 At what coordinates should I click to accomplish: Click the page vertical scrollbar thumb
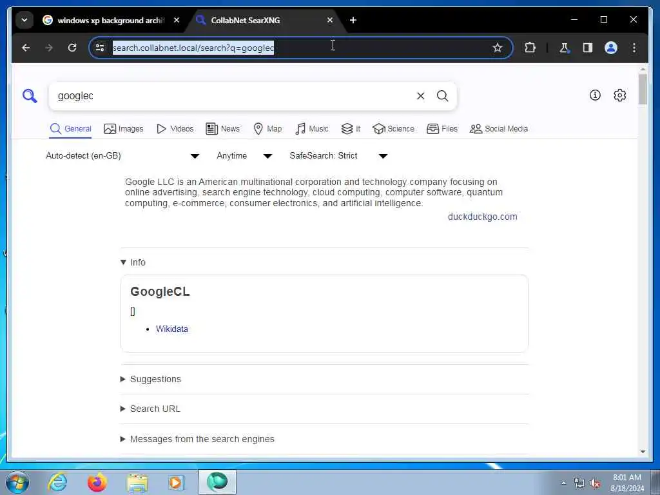point(643,89)
